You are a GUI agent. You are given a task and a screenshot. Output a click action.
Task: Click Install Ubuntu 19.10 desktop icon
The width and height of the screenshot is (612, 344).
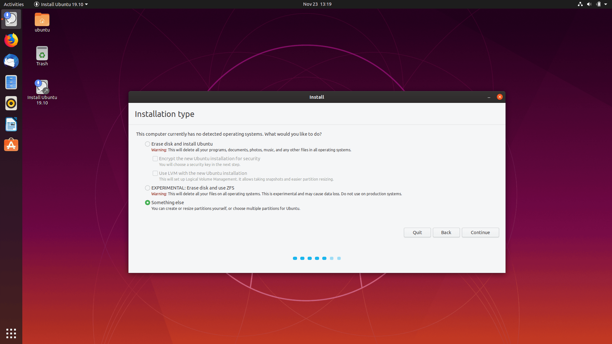(42, 92)
